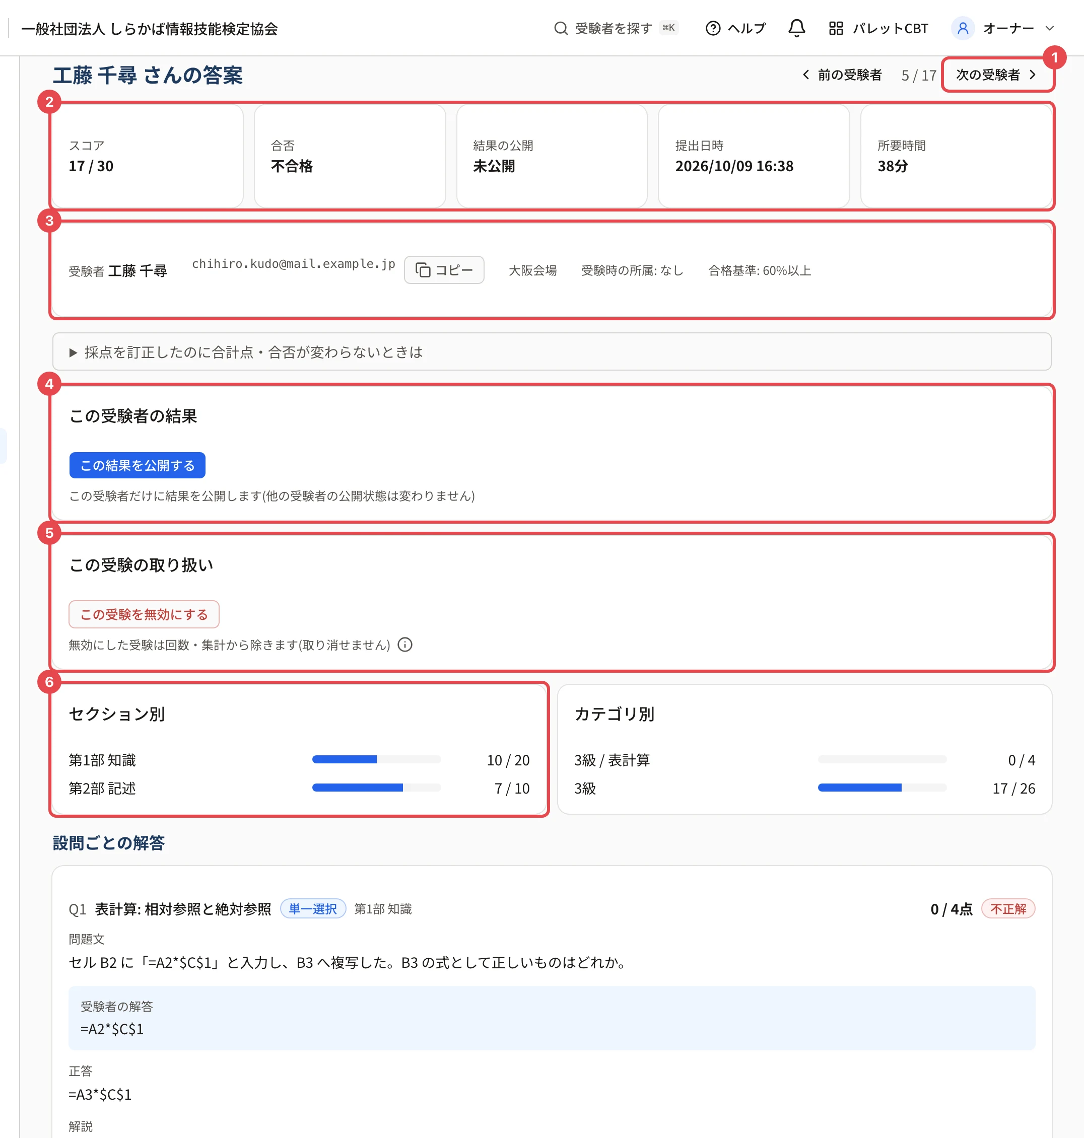Click the 3級 category progress bar
Viewport: 1084px width, 1138px height.
coord(882,788)
